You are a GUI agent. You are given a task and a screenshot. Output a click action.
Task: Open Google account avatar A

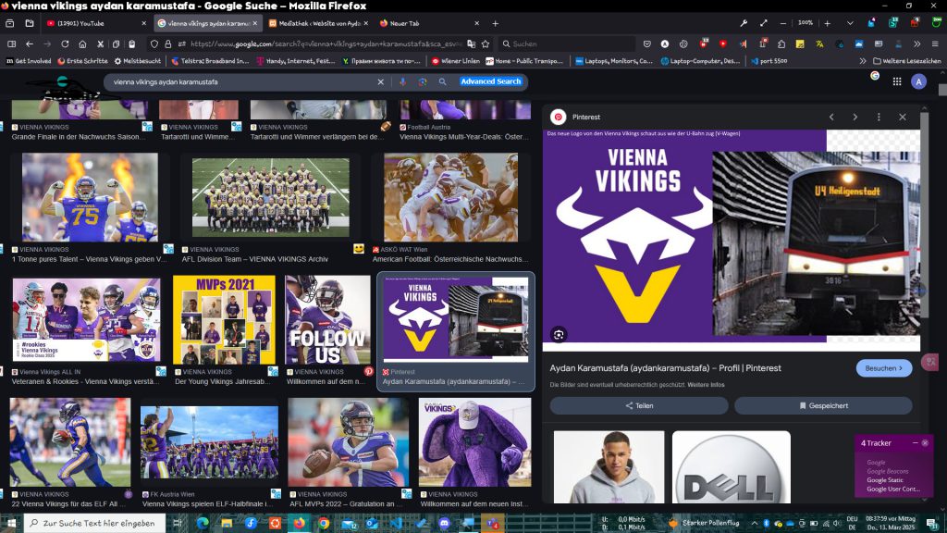[x=918, y=81]
